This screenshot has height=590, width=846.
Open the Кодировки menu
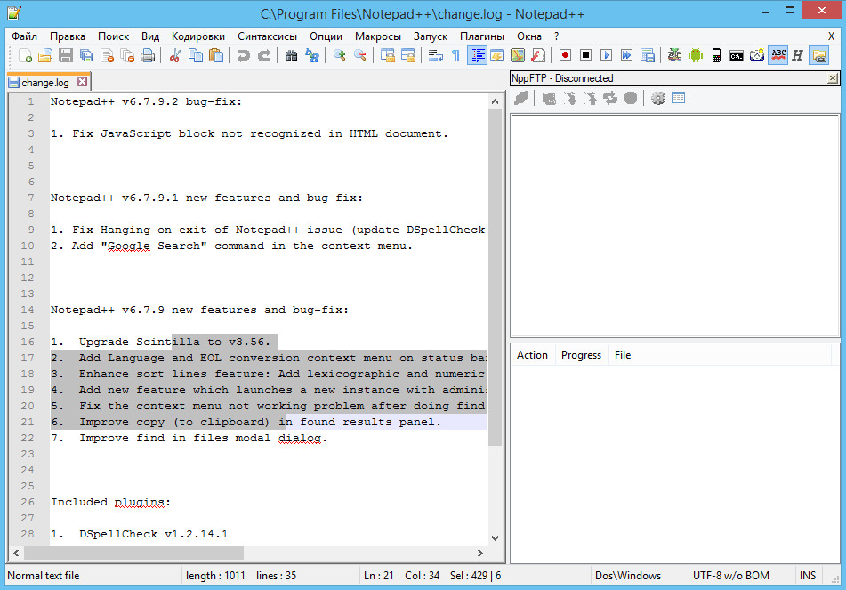pos(198,36)
